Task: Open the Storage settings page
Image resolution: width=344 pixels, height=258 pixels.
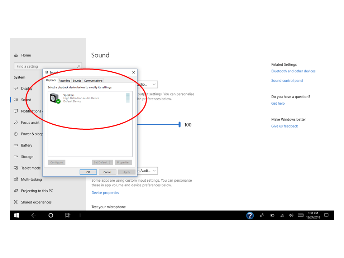Action: coord(28,157)
